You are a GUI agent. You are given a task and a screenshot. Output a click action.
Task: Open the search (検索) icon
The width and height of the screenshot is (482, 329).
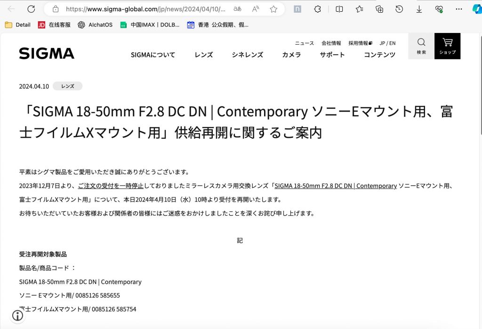click(421, 46)
